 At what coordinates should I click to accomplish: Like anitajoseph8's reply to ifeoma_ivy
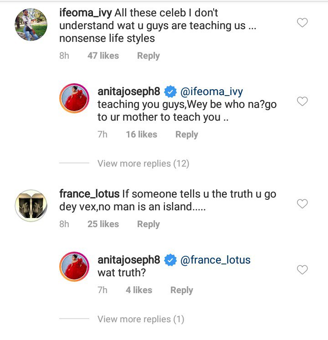(x=302, y=101)
